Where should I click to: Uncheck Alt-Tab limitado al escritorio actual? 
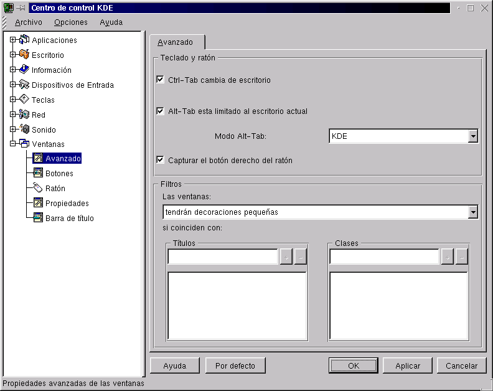point(161,111)
